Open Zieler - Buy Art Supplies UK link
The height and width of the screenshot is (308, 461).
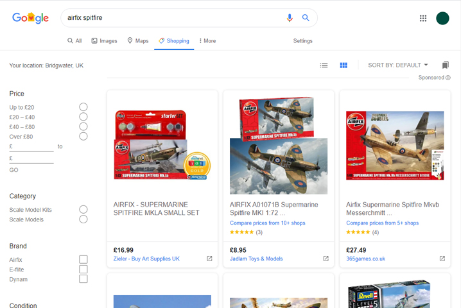point(146,259)
